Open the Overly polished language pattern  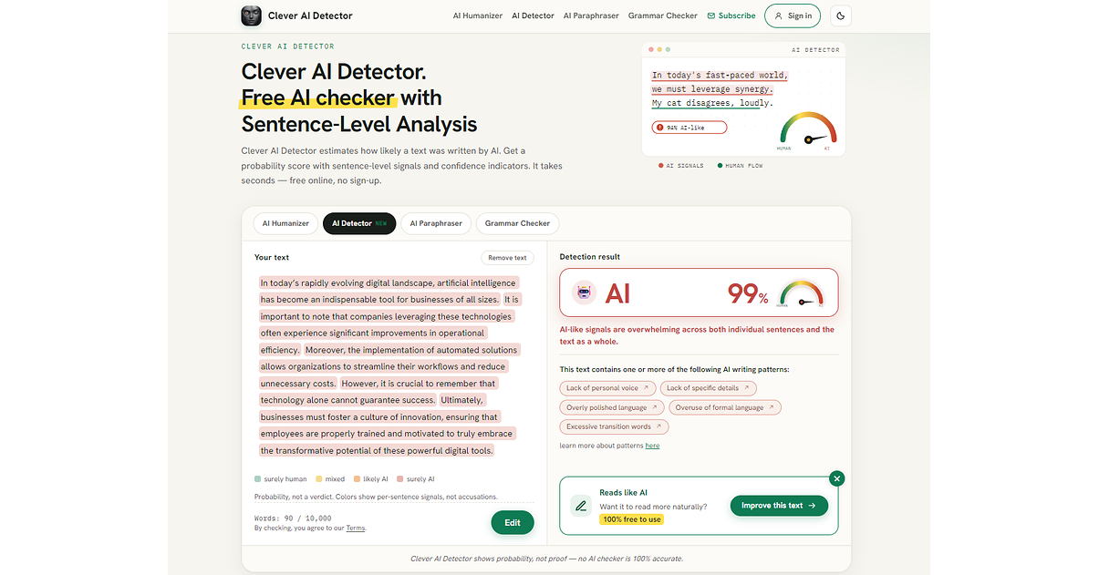[612, 407]
